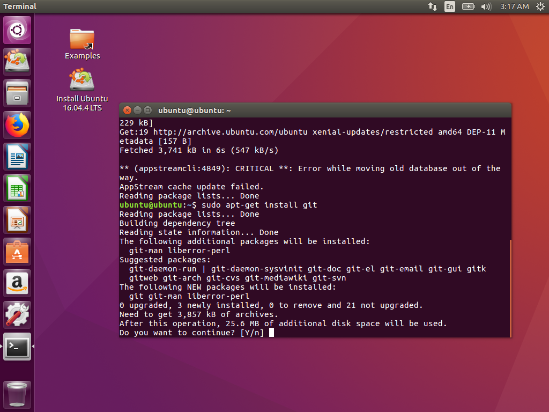The width and height of the screenshot is (549, 412).
Task: Open the battery indicator menu
Action: coord(468,6)
